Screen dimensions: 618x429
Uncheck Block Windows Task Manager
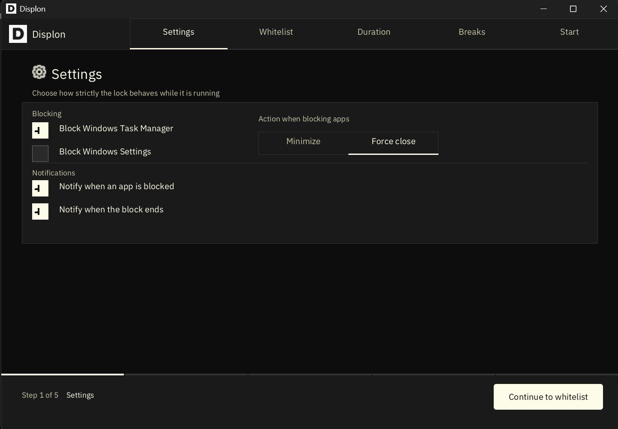[x=40, y=130]
